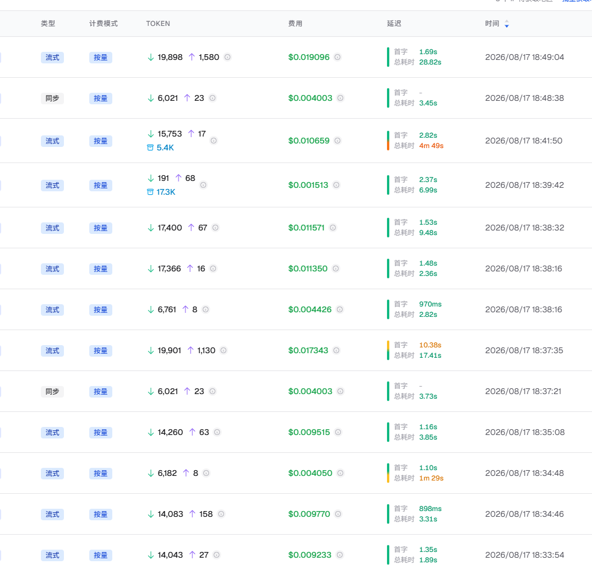Click 流式 tag in the 18:49:04 row
The height and width of the screenshot is (575, 592).
pyautogui.click(x=52, y=58)
